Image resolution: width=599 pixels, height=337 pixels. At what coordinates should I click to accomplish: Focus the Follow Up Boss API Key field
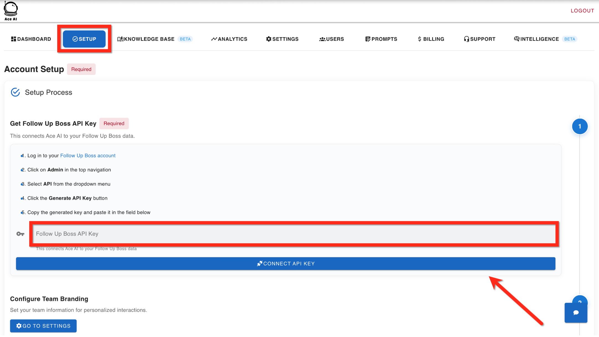click(x=294, y=234)
